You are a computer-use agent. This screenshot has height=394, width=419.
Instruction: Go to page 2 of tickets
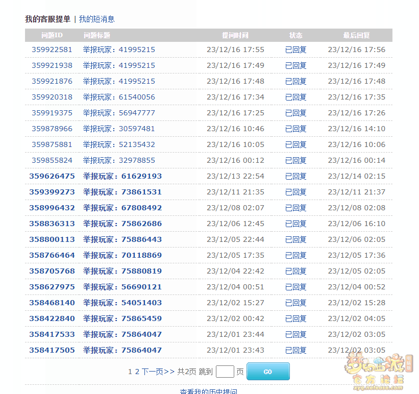coord(137,372)
